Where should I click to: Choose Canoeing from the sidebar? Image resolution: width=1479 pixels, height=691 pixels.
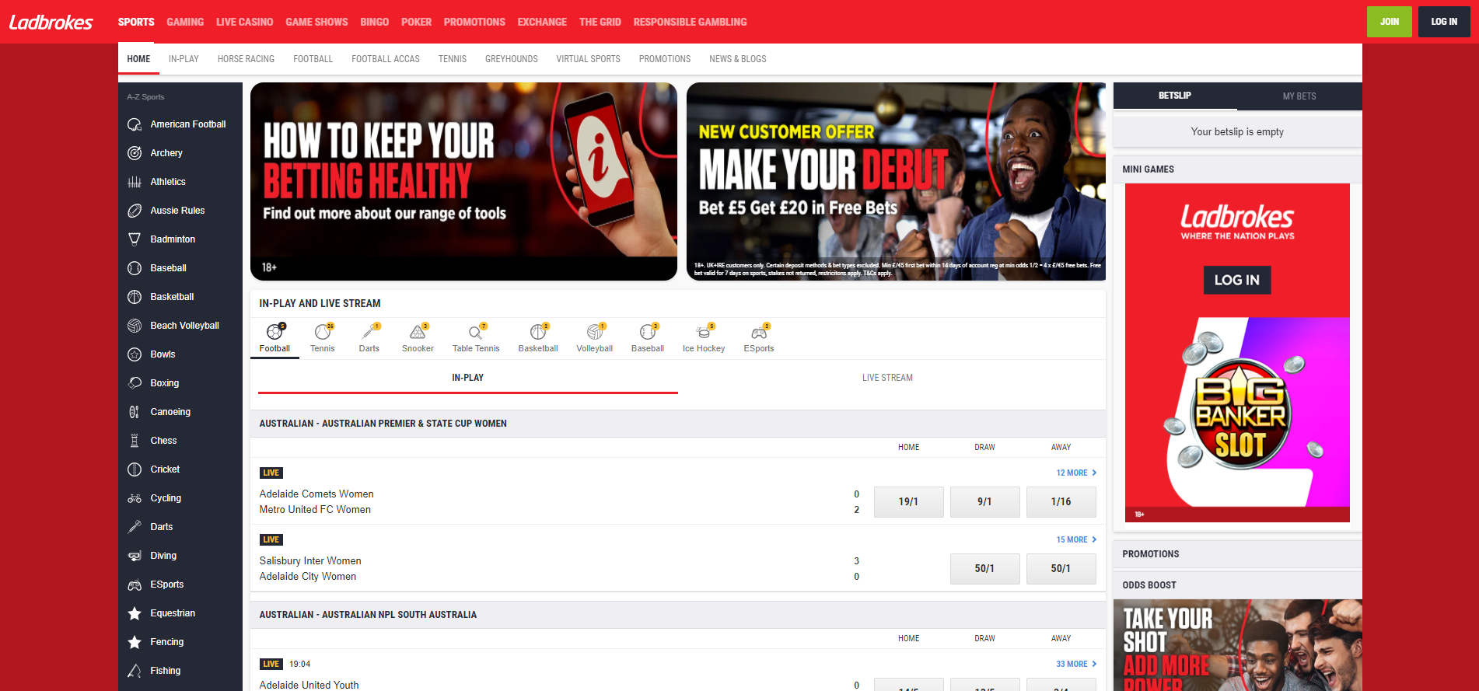coord(180,412)
